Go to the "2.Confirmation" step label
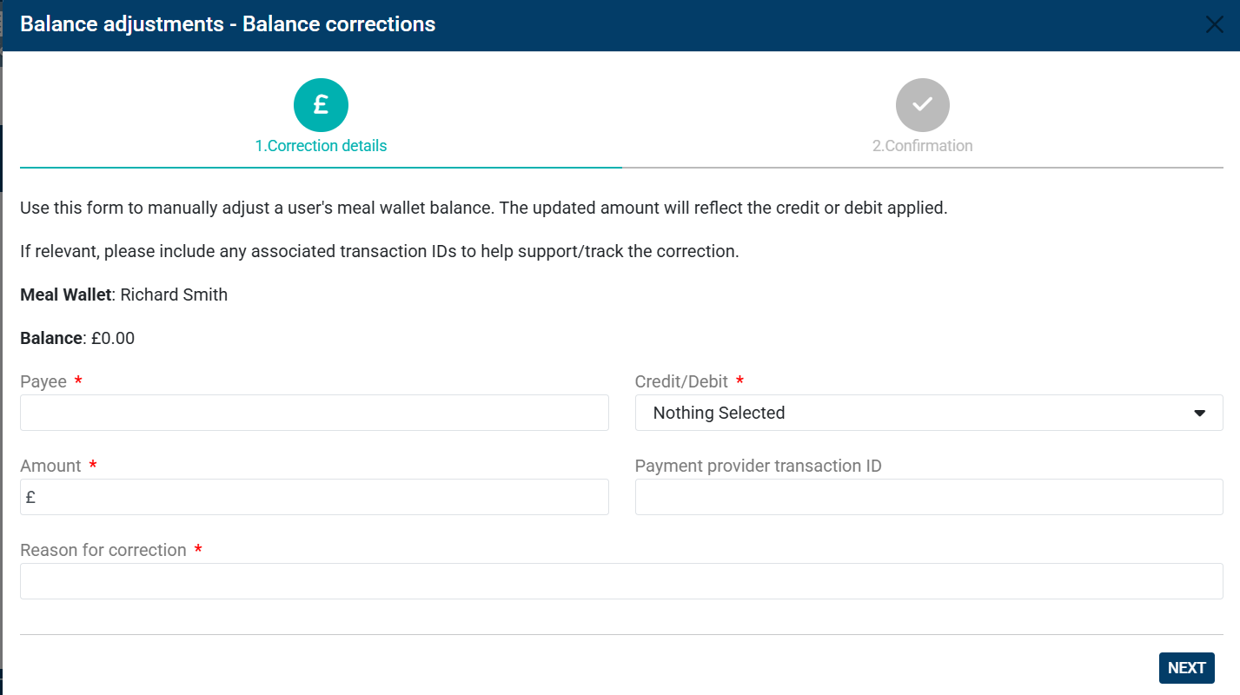1240x695 pixels. [922, 146]
